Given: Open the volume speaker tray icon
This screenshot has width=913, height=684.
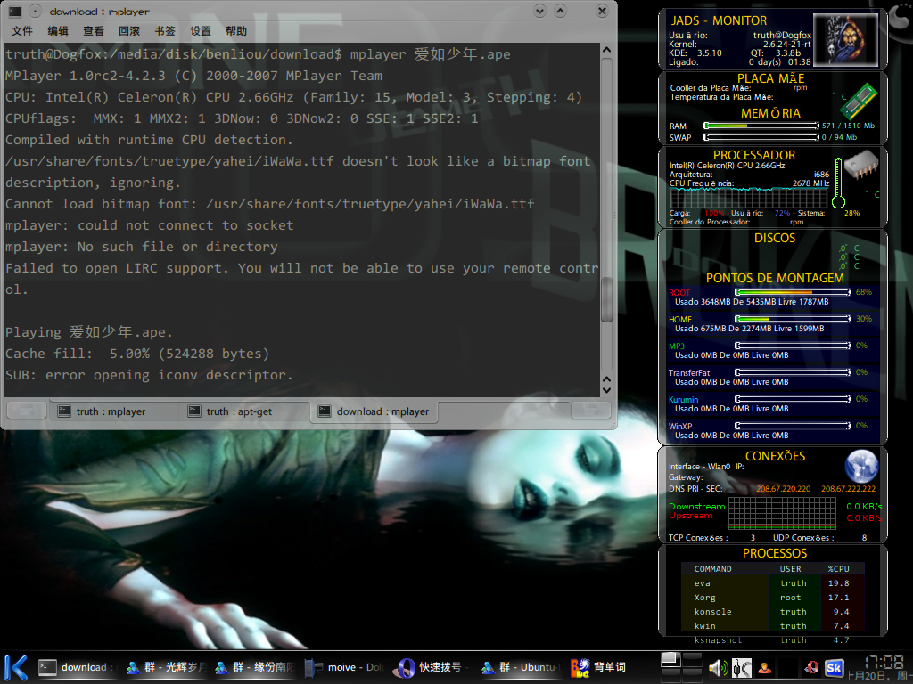Looking at the screenshot, I should click(x=718, y=668).
